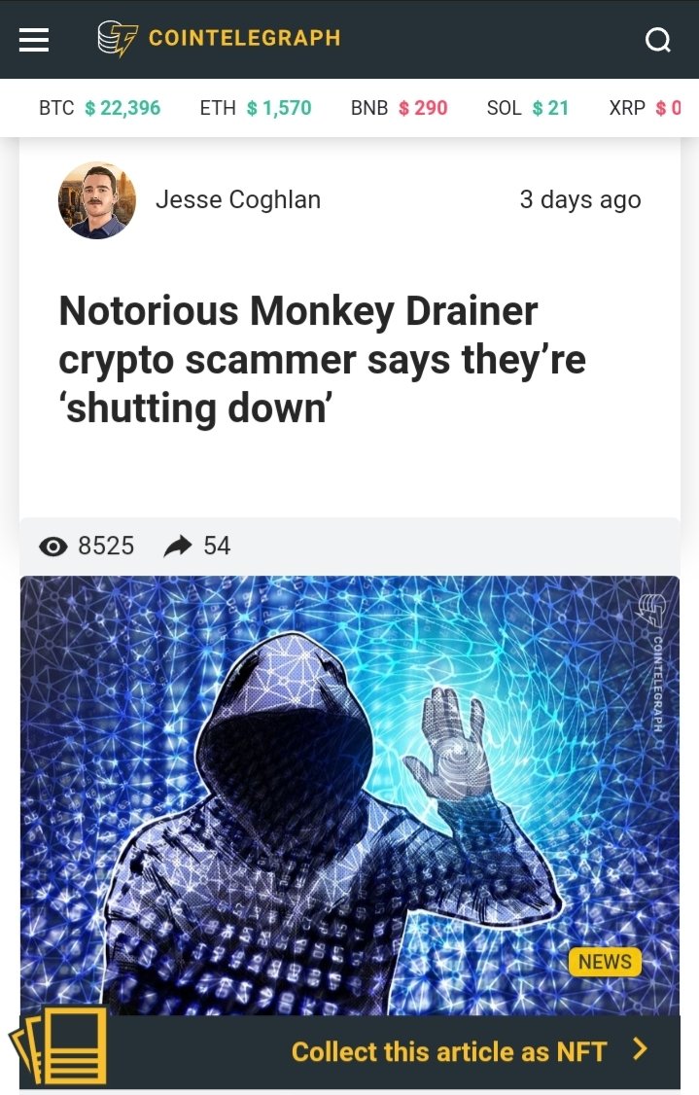This screenshot has height=1095, width=699.
Task: Click the share arrow icon
Action: pyautogui.click(x=177, y=547)
